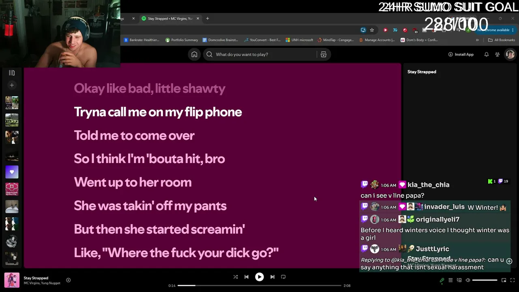Open the miniplayer
Viewport: 519px width, 292px height.
tap(504, 280)
